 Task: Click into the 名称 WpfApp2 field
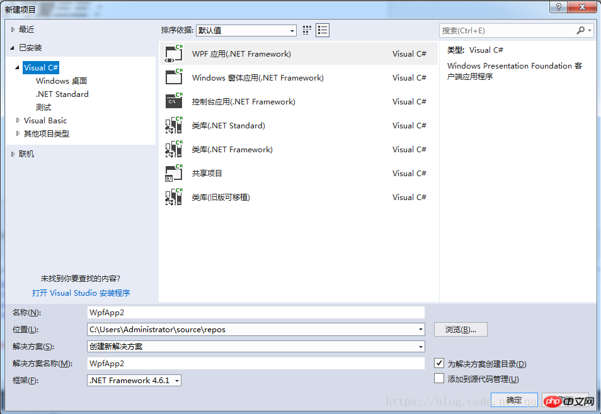coord(256,312)
